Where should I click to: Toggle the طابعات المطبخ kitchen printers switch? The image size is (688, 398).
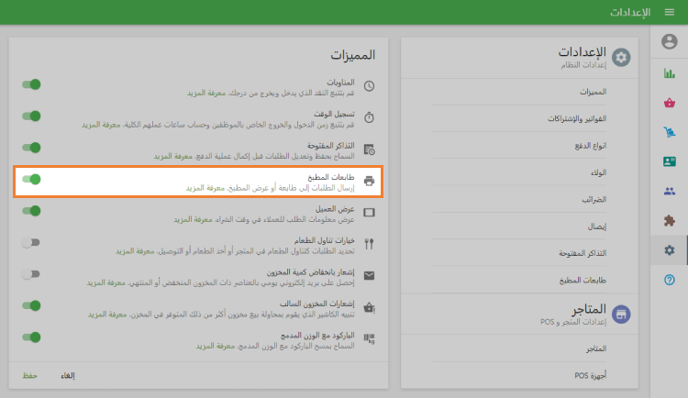tap(31, 179)
